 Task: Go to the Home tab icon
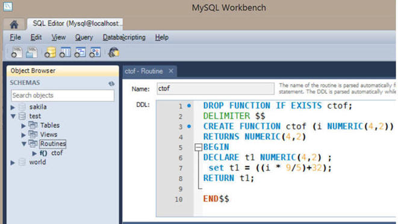pos(14,24)
